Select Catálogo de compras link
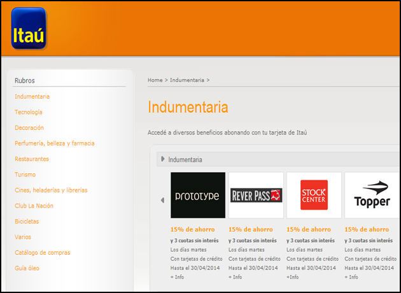Viewport: 401px width, 293px height. [x=43, y=253]
